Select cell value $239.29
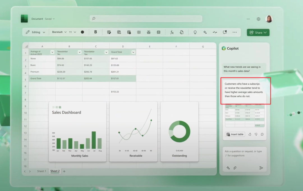Viewport: 303px width, 191px height. click(69, 72)
